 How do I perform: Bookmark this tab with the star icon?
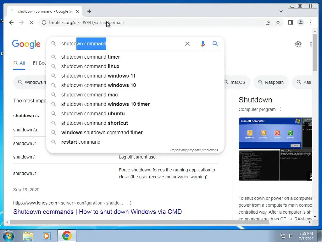click(x=278, y=22)
